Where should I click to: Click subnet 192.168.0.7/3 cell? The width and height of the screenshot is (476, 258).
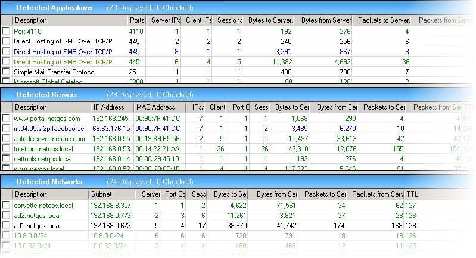point(110,216)
